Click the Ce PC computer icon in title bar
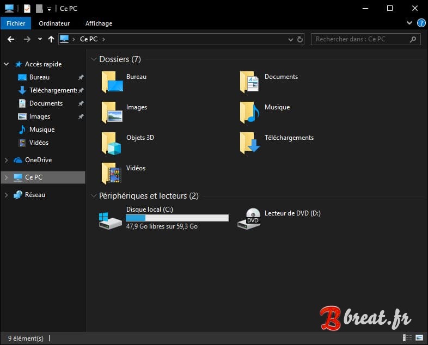The width and height of the screenshot is (428, 345). tap(9, 9)
